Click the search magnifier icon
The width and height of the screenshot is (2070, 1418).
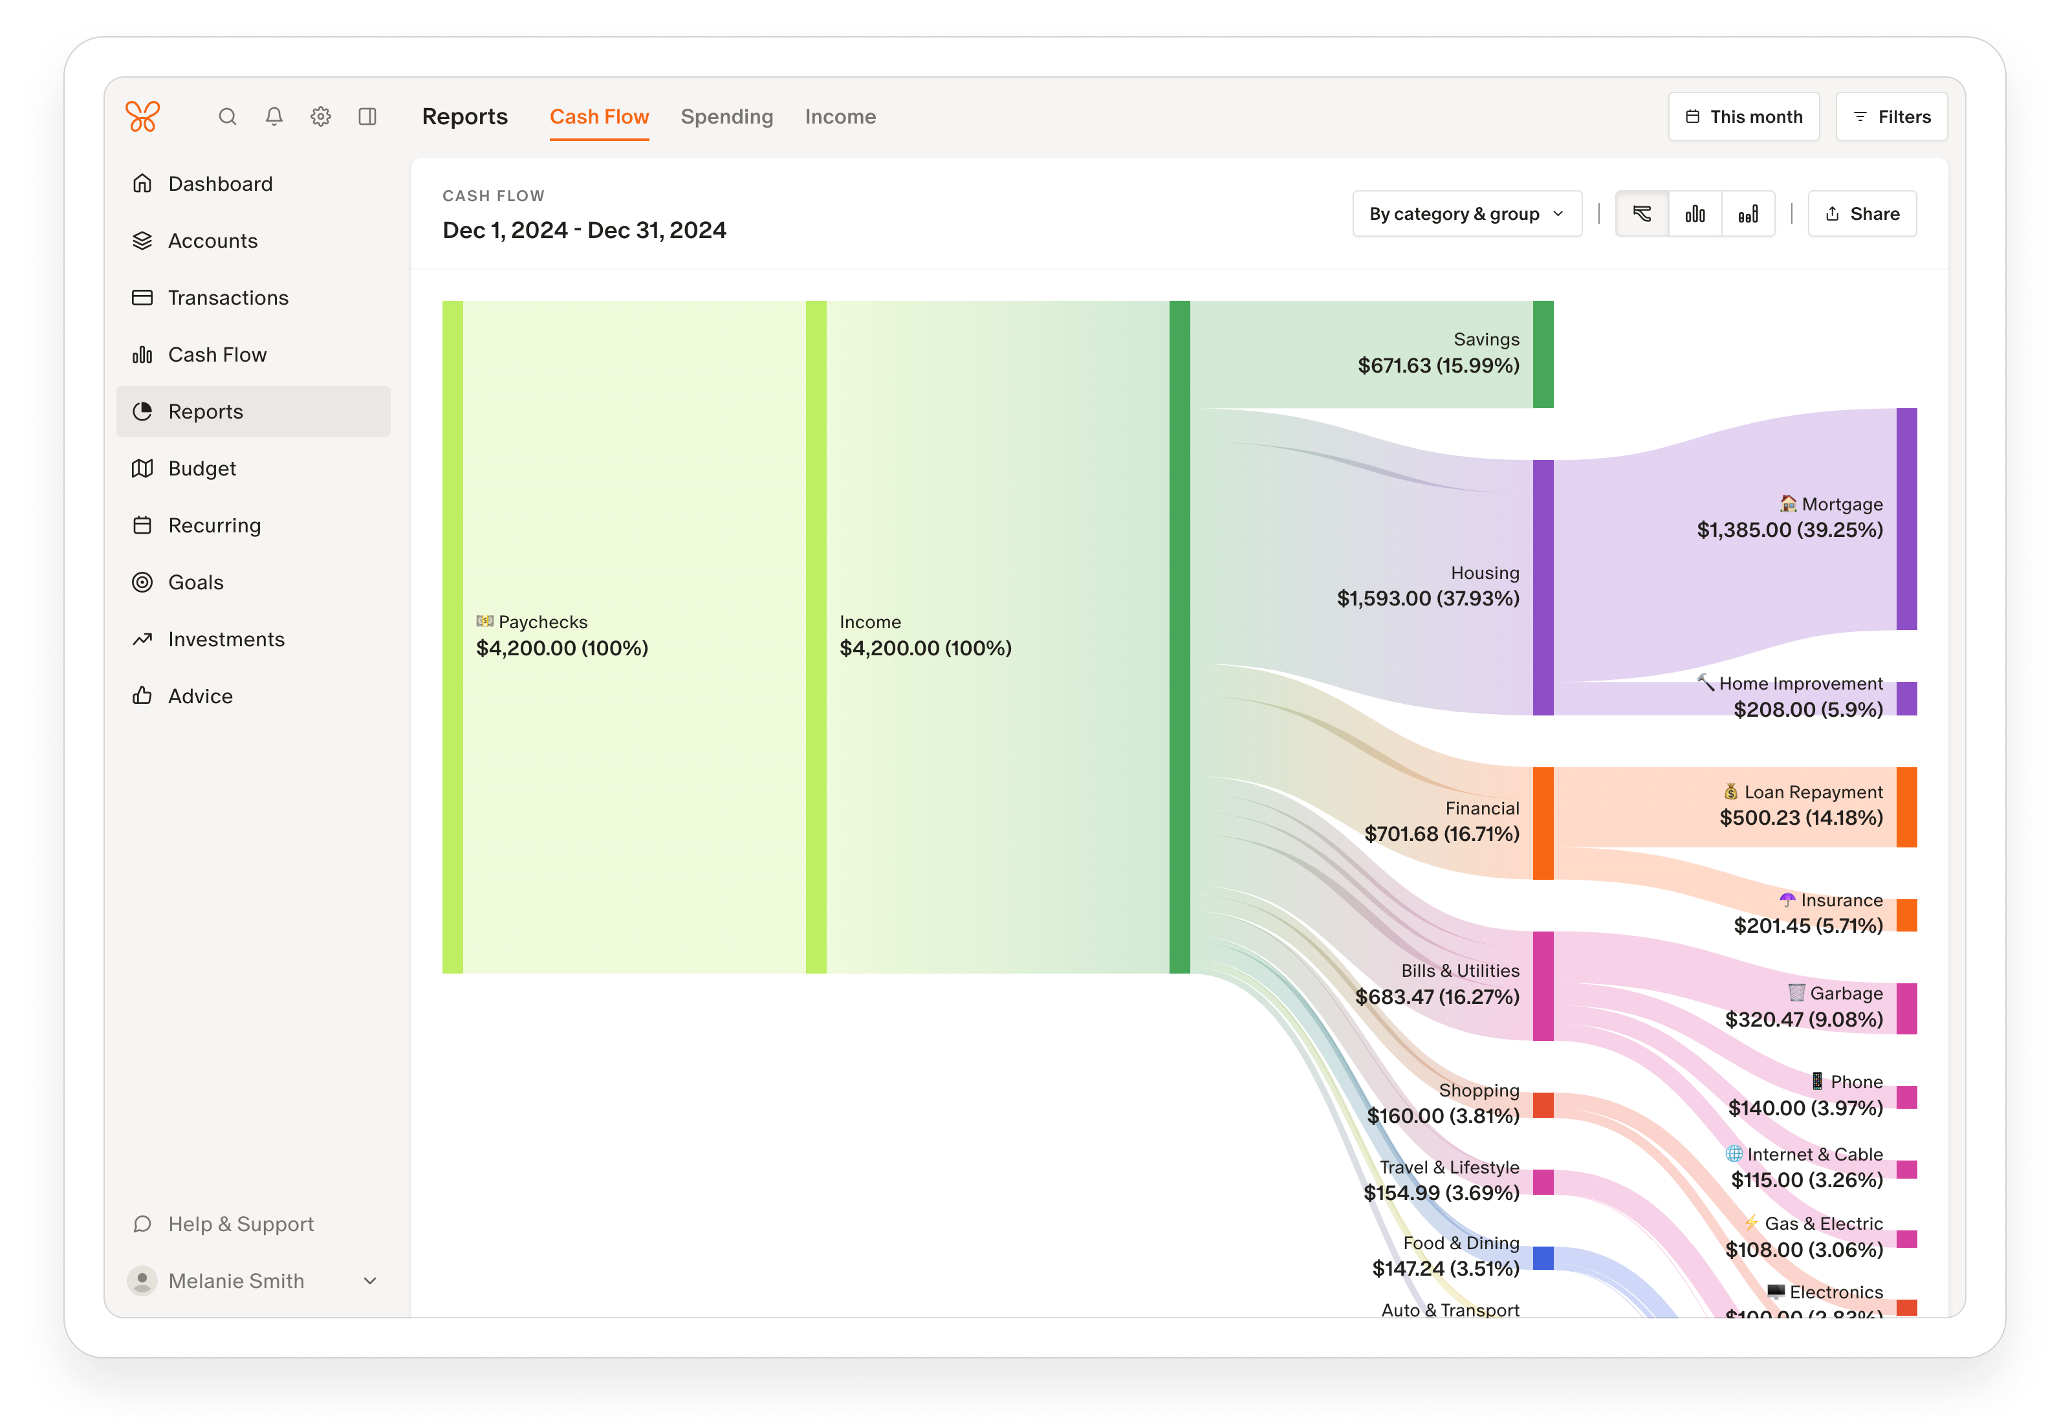tap(227, 116)
